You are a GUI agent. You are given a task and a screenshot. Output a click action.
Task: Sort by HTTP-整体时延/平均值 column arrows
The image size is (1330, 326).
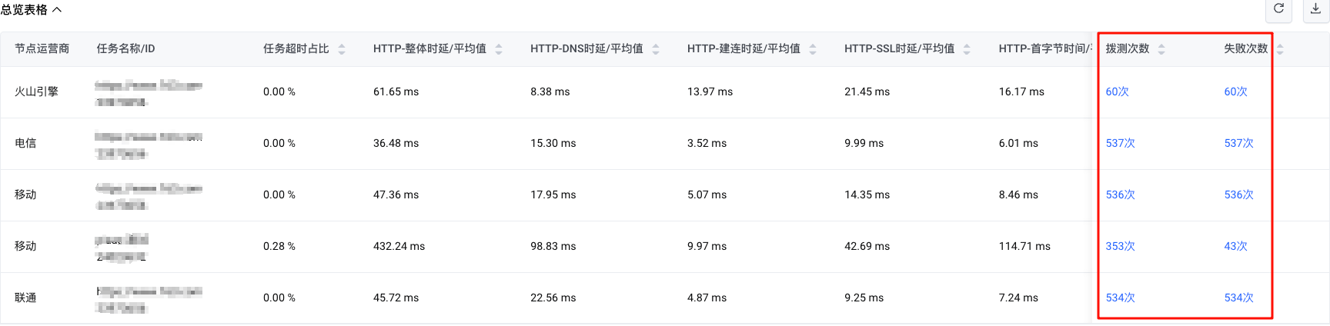pyautogui.click(x=499, y=49)
